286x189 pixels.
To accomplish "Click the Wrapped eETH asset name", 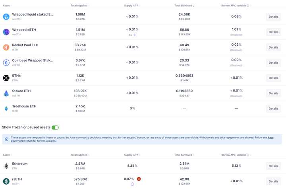I will tap(24, 30).
